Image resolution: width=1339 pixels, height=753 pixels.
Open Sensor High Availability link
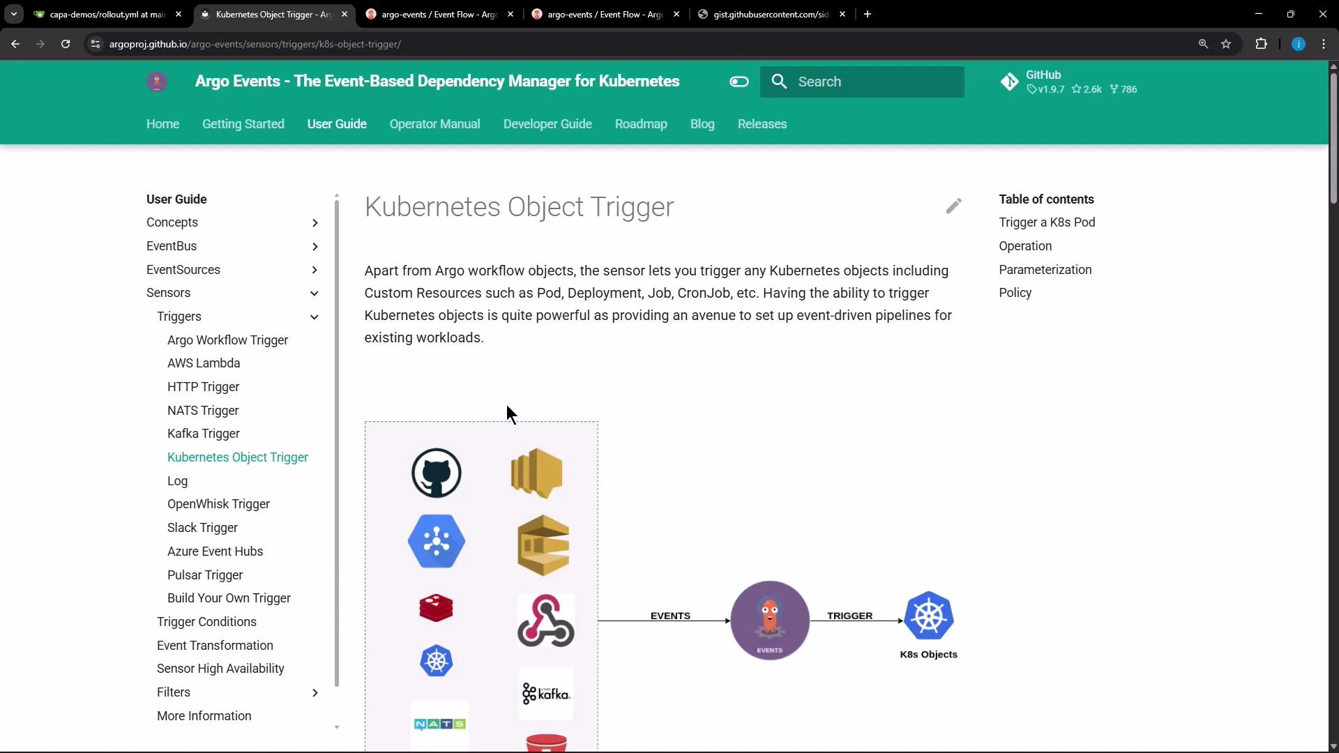click(220, 669)
